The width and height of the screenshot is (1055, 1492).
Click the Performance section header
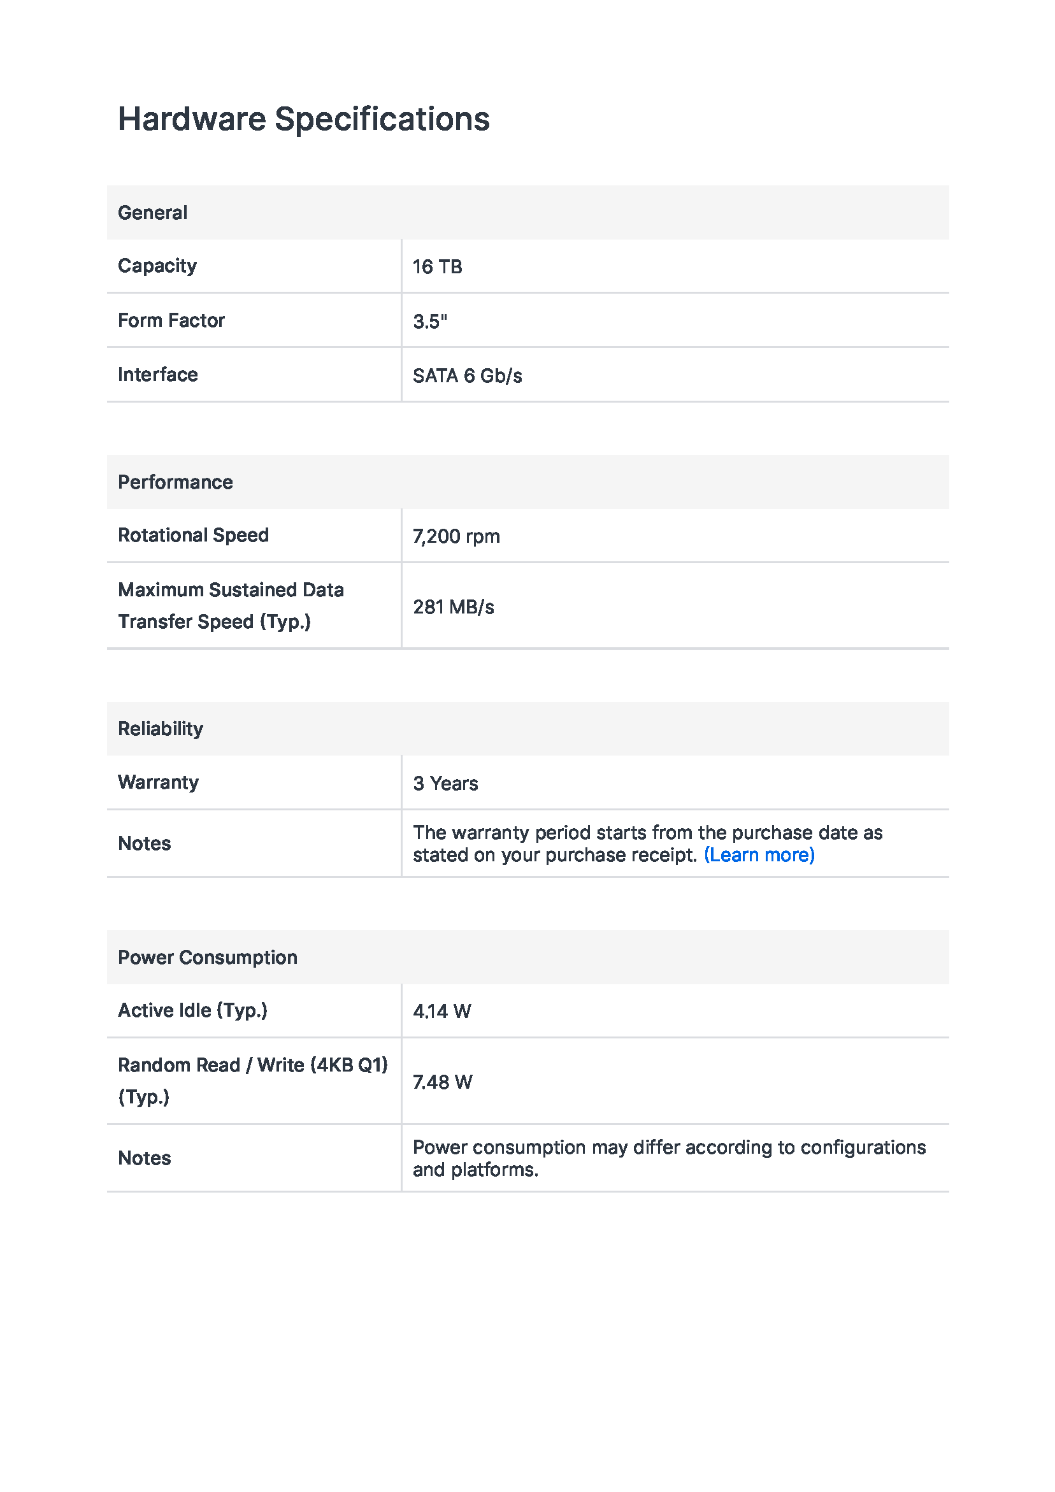pos(175,482)
